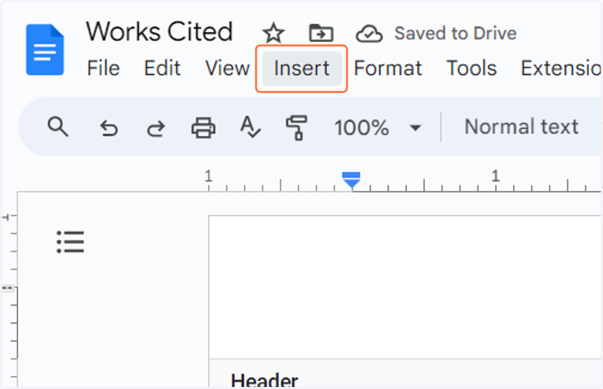Activate the paint format roller
Image resolution: width=603 pixels, height=389 pixels.
click(296, 127)
